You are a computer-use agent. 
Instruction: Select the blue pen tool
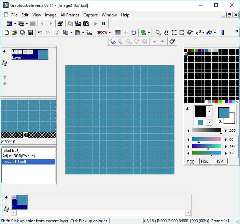point(223,32)
